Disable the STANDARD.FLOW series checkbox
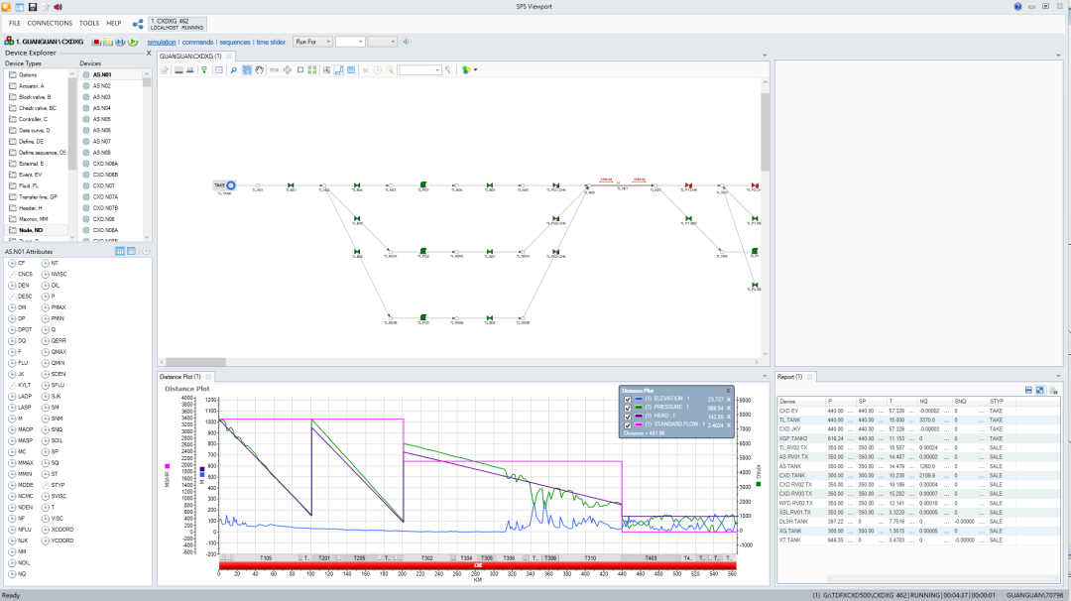 [x=628, y=424]
